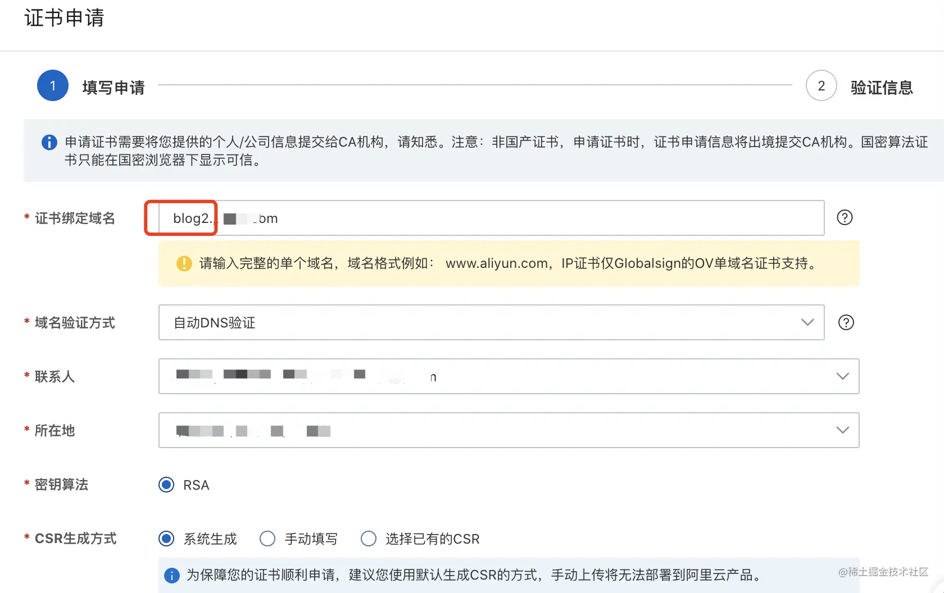Click 证书申请 page title
The width and height of the screenshot is (944, 593).
(64, 18)
